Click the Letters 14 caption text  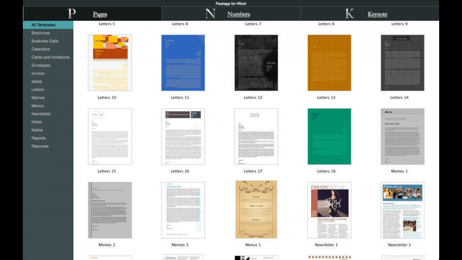(x=399, y=98)
